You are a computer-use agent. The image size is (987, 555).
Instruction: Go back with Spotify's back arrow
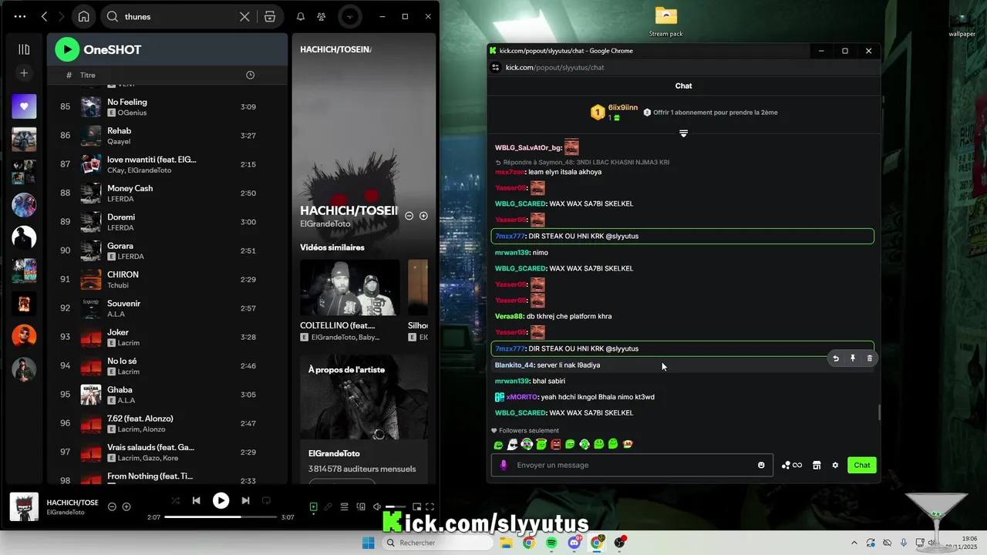tap(44, 16)
